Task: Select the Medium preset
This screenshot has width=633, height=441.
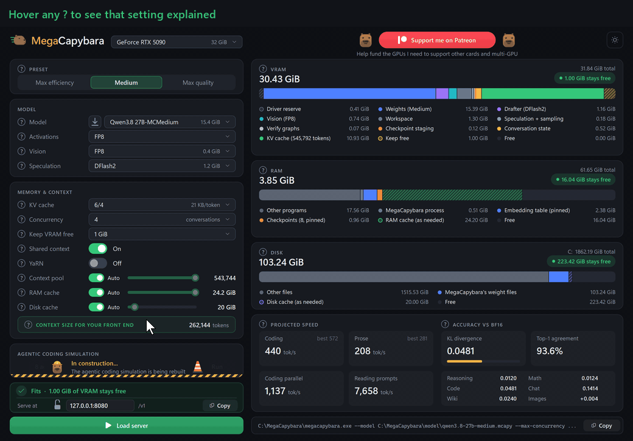Action: point(127,82)
